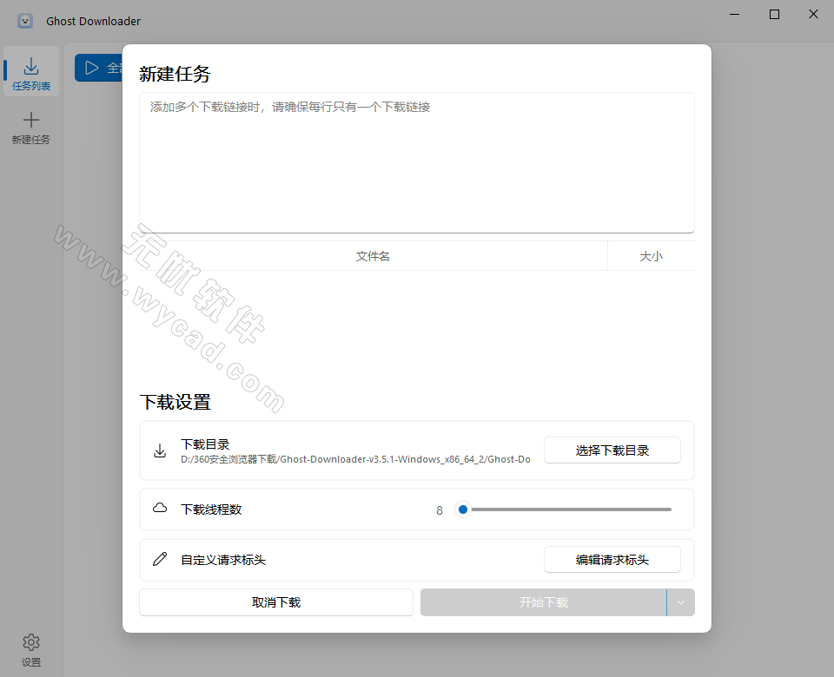The image size is (834, 677).
Task: Click the cloud icon next to 下载线程数
Action: 160,509
